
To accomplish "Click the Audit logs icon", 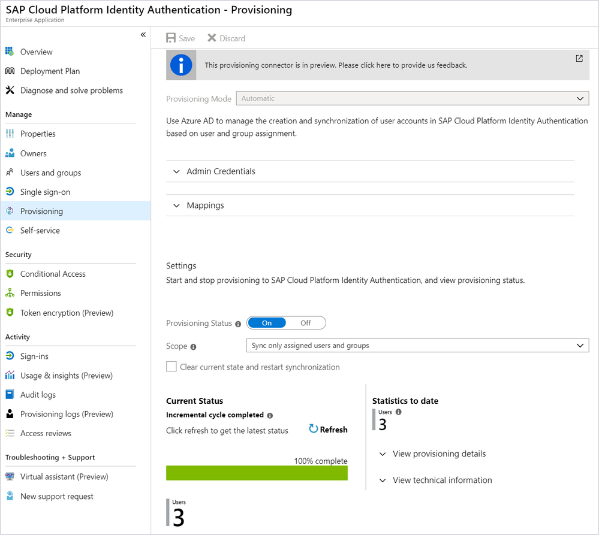I will pyautogui.click(x=10, y=395).
